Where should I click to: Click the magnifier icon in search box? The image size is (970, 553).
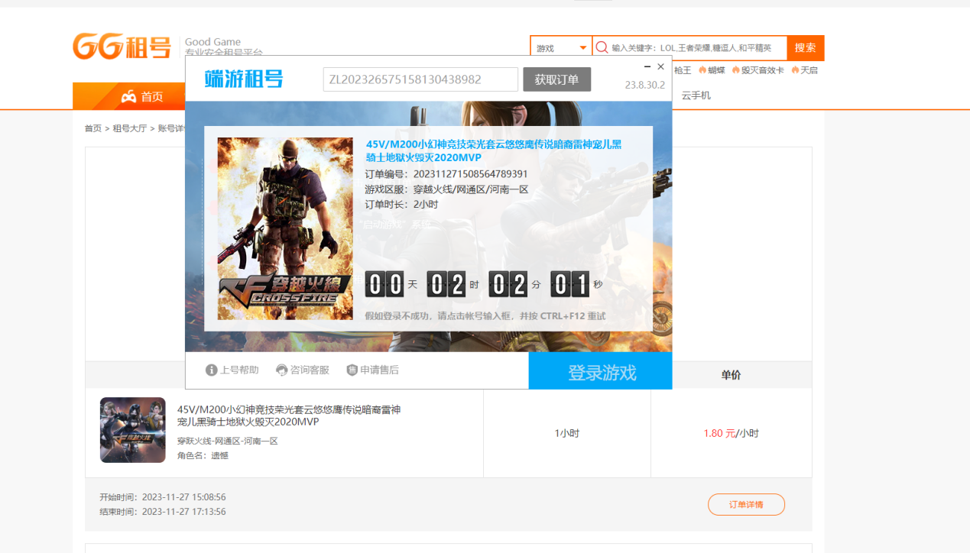coord(602,47)
